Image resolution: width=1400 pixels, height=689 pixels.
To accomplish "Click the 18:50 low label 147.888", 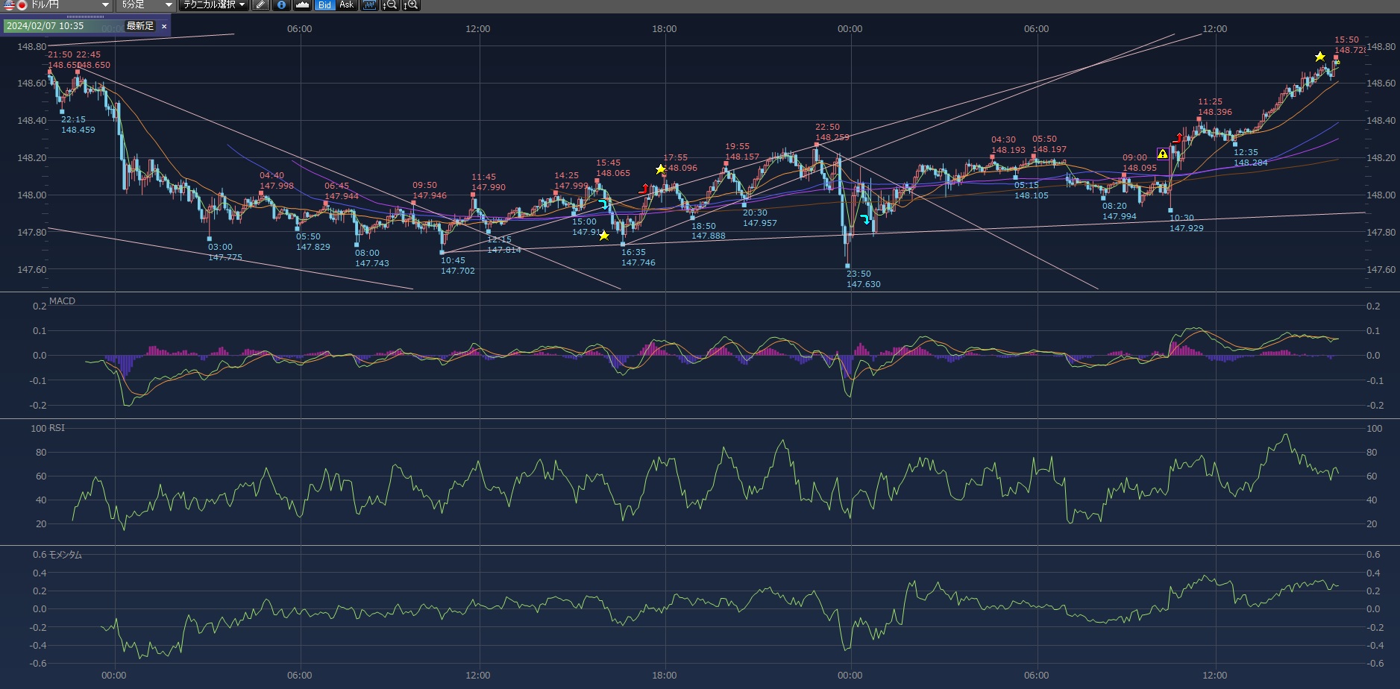I will pyautogui.click(x=709, y=231).
